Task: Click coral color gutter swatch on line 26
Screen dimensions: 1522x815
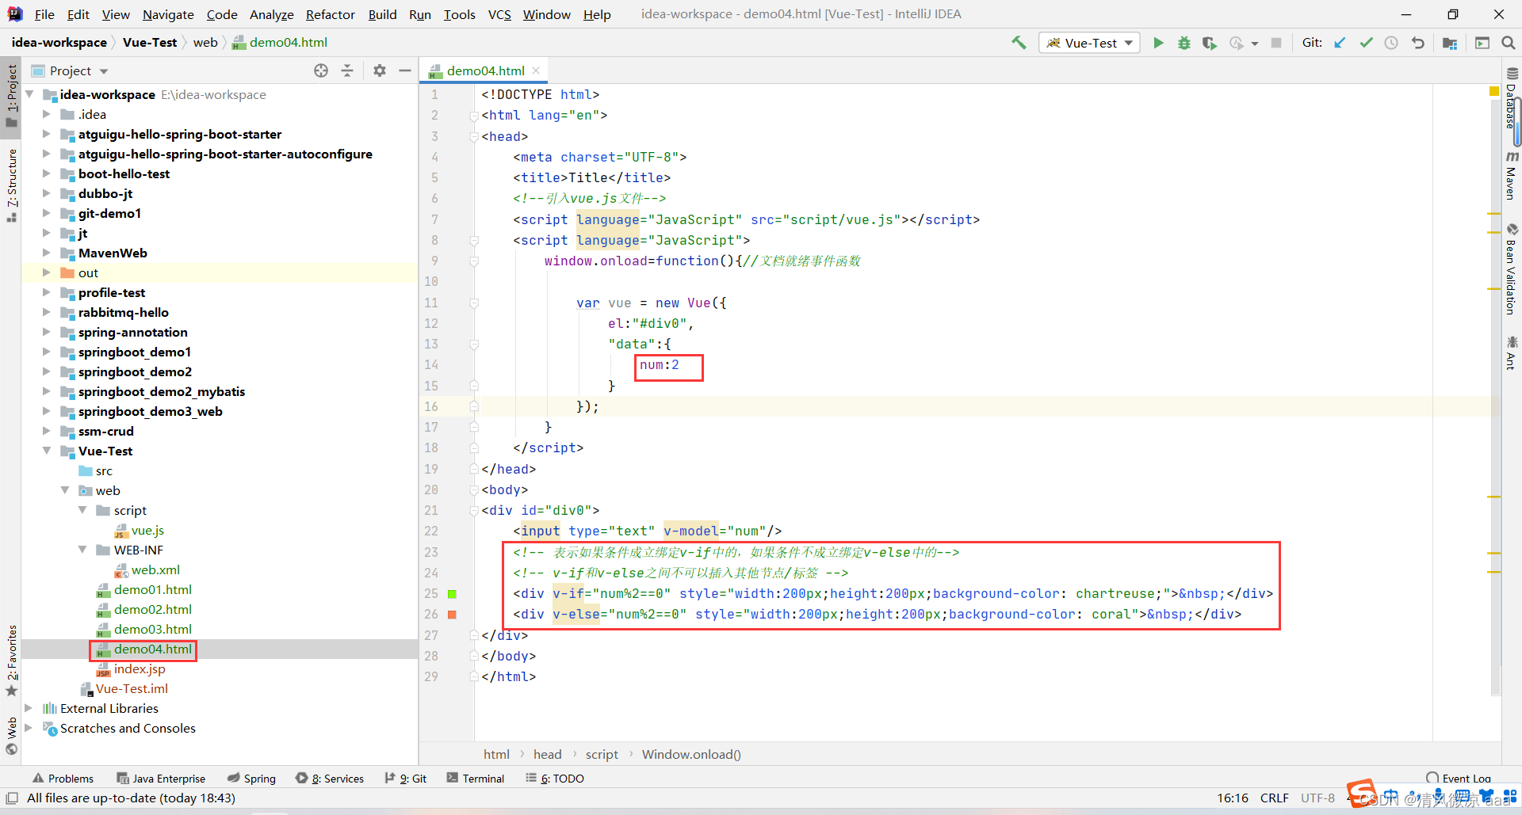Action: click(x=452, y=615)
